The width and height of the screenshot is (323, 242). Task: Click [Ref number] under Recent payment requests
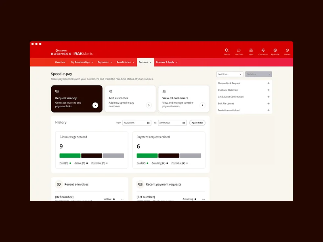tap(146, 197)
